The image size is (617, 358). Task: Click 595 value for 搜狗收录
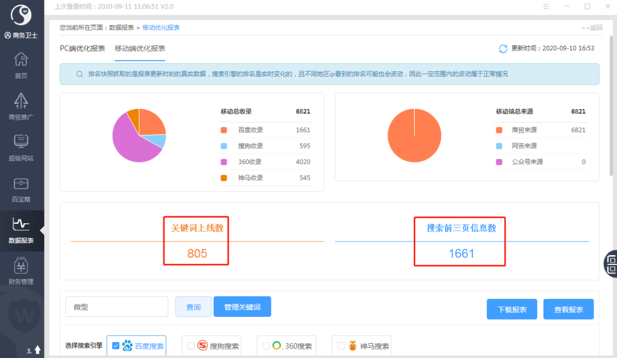click(x=305, y=146)
